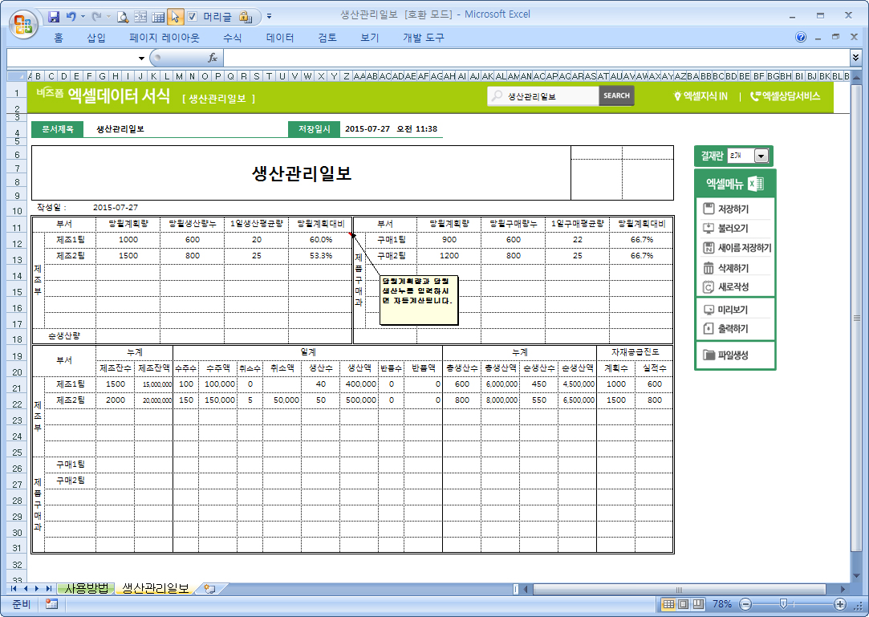Switch to Page Layout view in status bar
This screenshot has height=617, width=869.
(x=684, y=604)
